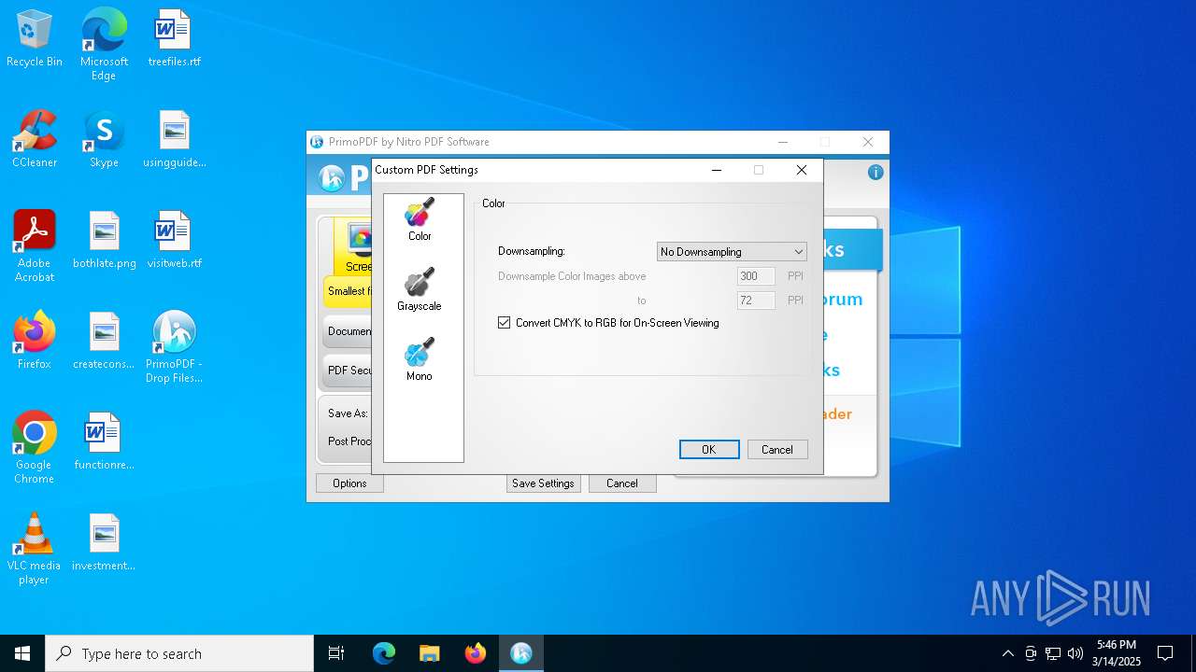Select functionre document on desktop

[104, 441]
